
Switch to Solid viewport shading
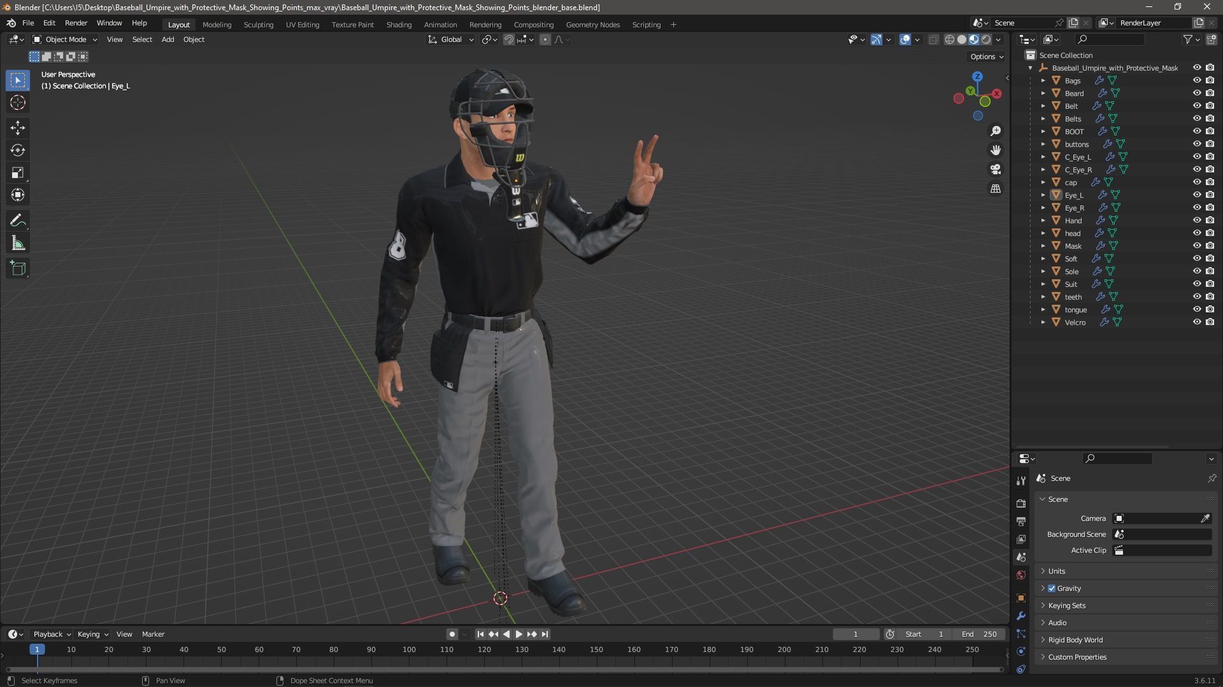(962, 39)
